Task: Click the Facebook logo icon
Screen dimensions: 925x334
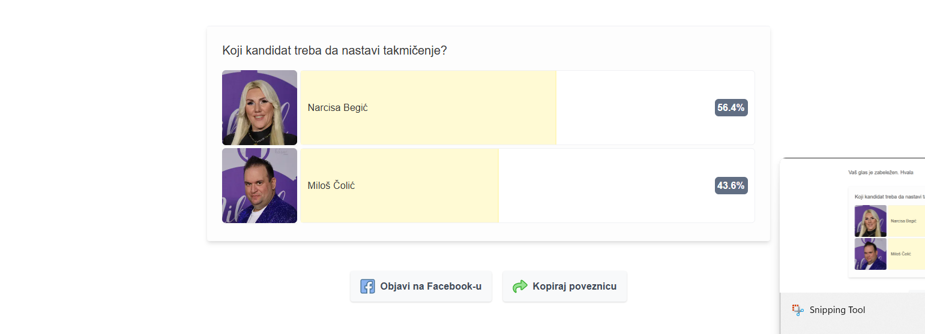Action: [x=367, y=287]
